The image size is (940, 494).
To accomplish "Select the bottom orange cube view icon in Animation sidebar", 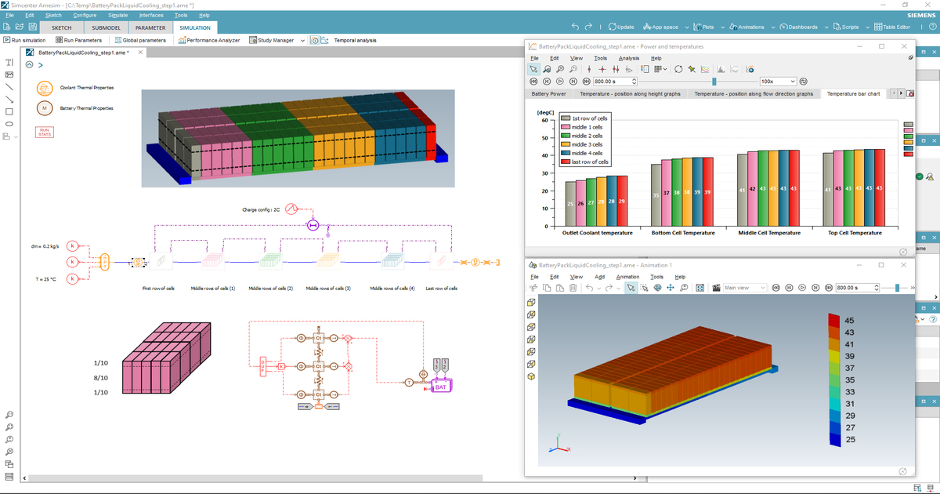I will (532, 377).
